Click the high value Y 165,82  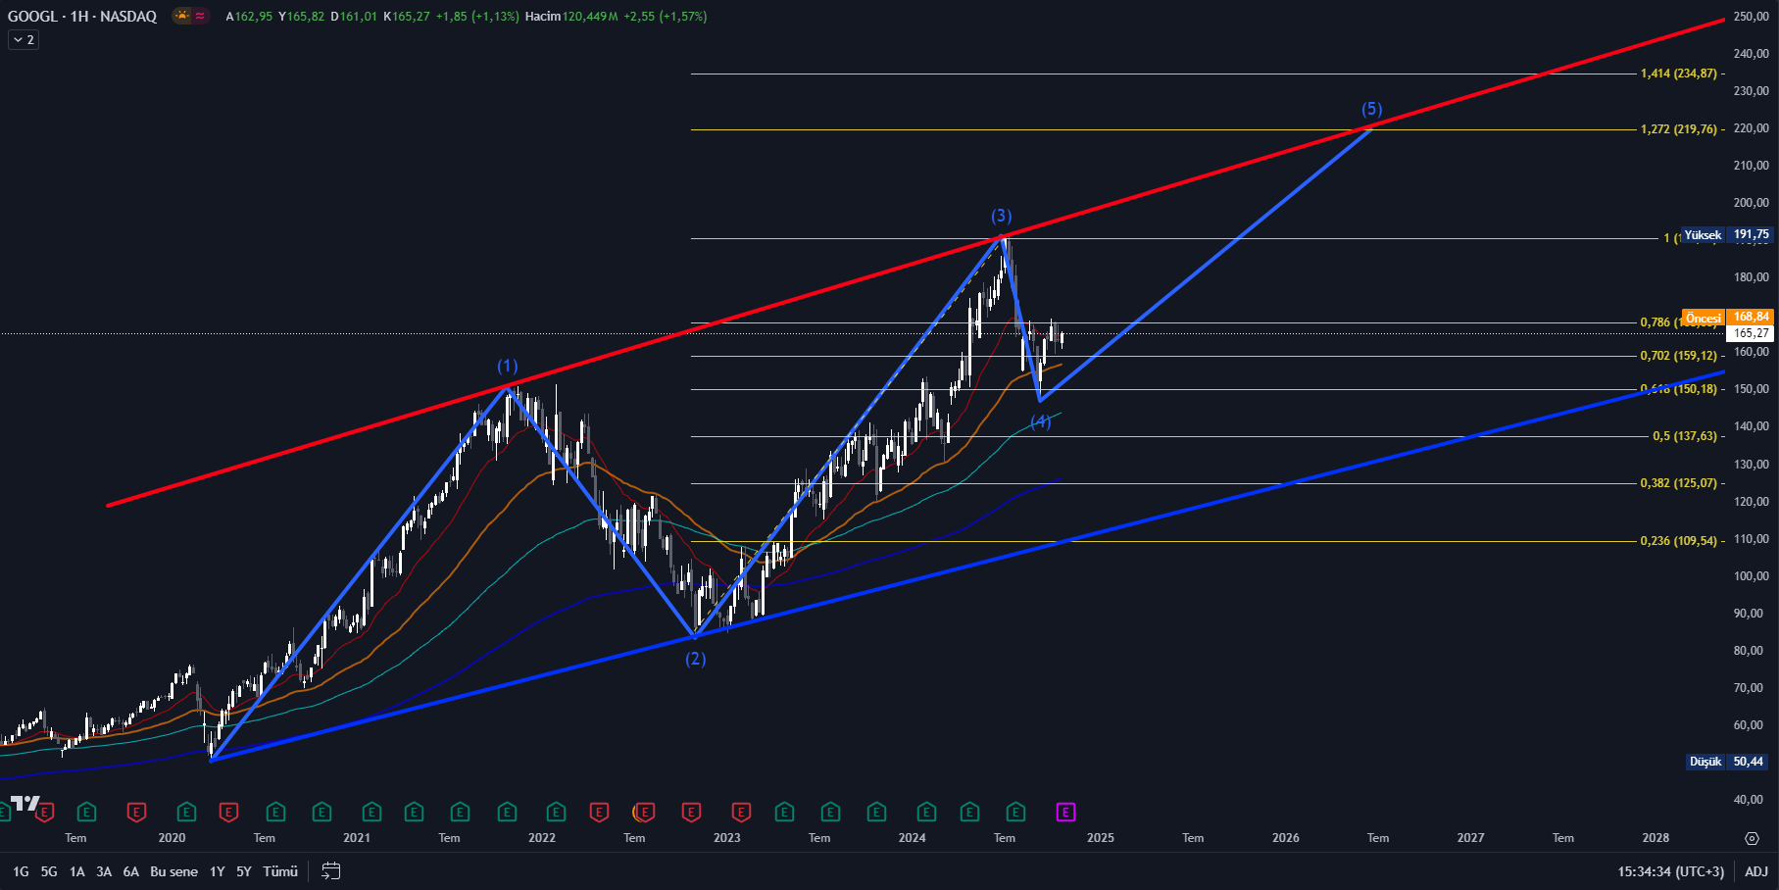click(x=301, y=17)
